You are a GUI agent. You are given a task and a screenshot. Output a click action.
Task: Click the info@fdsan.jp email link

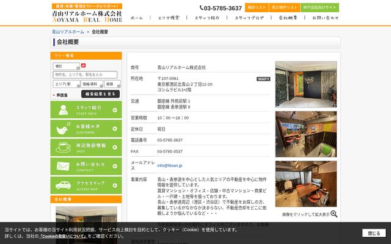point(170,165)
